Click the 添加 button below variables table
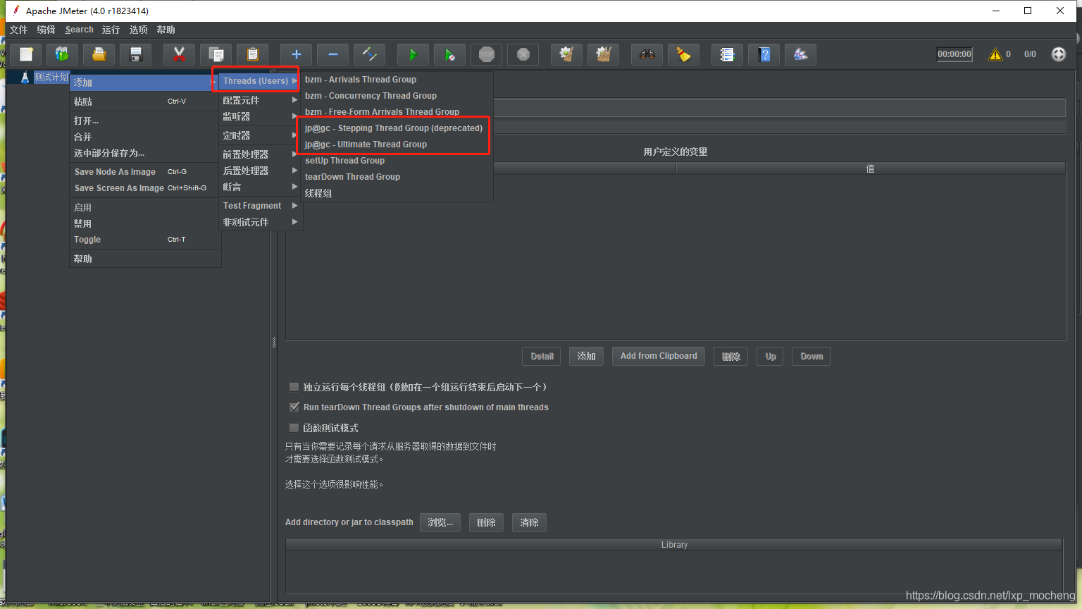1082x609 pixels. point(587,357)
